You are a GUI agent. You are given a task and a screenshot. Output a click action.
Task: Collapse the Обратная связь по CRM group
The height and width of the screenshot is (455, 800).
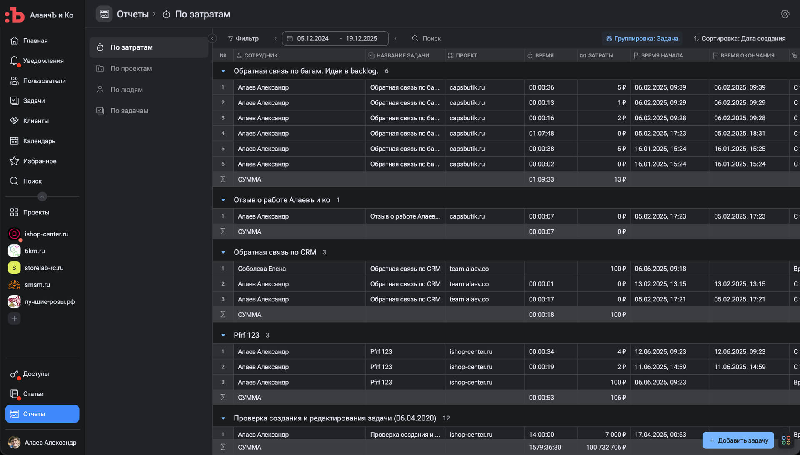(223, 252)
